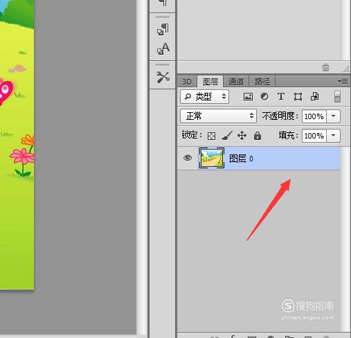The height and width of the screenshot is (338, 351).
Task: Click the 填充 label
Action: click(x=288, y=135)
